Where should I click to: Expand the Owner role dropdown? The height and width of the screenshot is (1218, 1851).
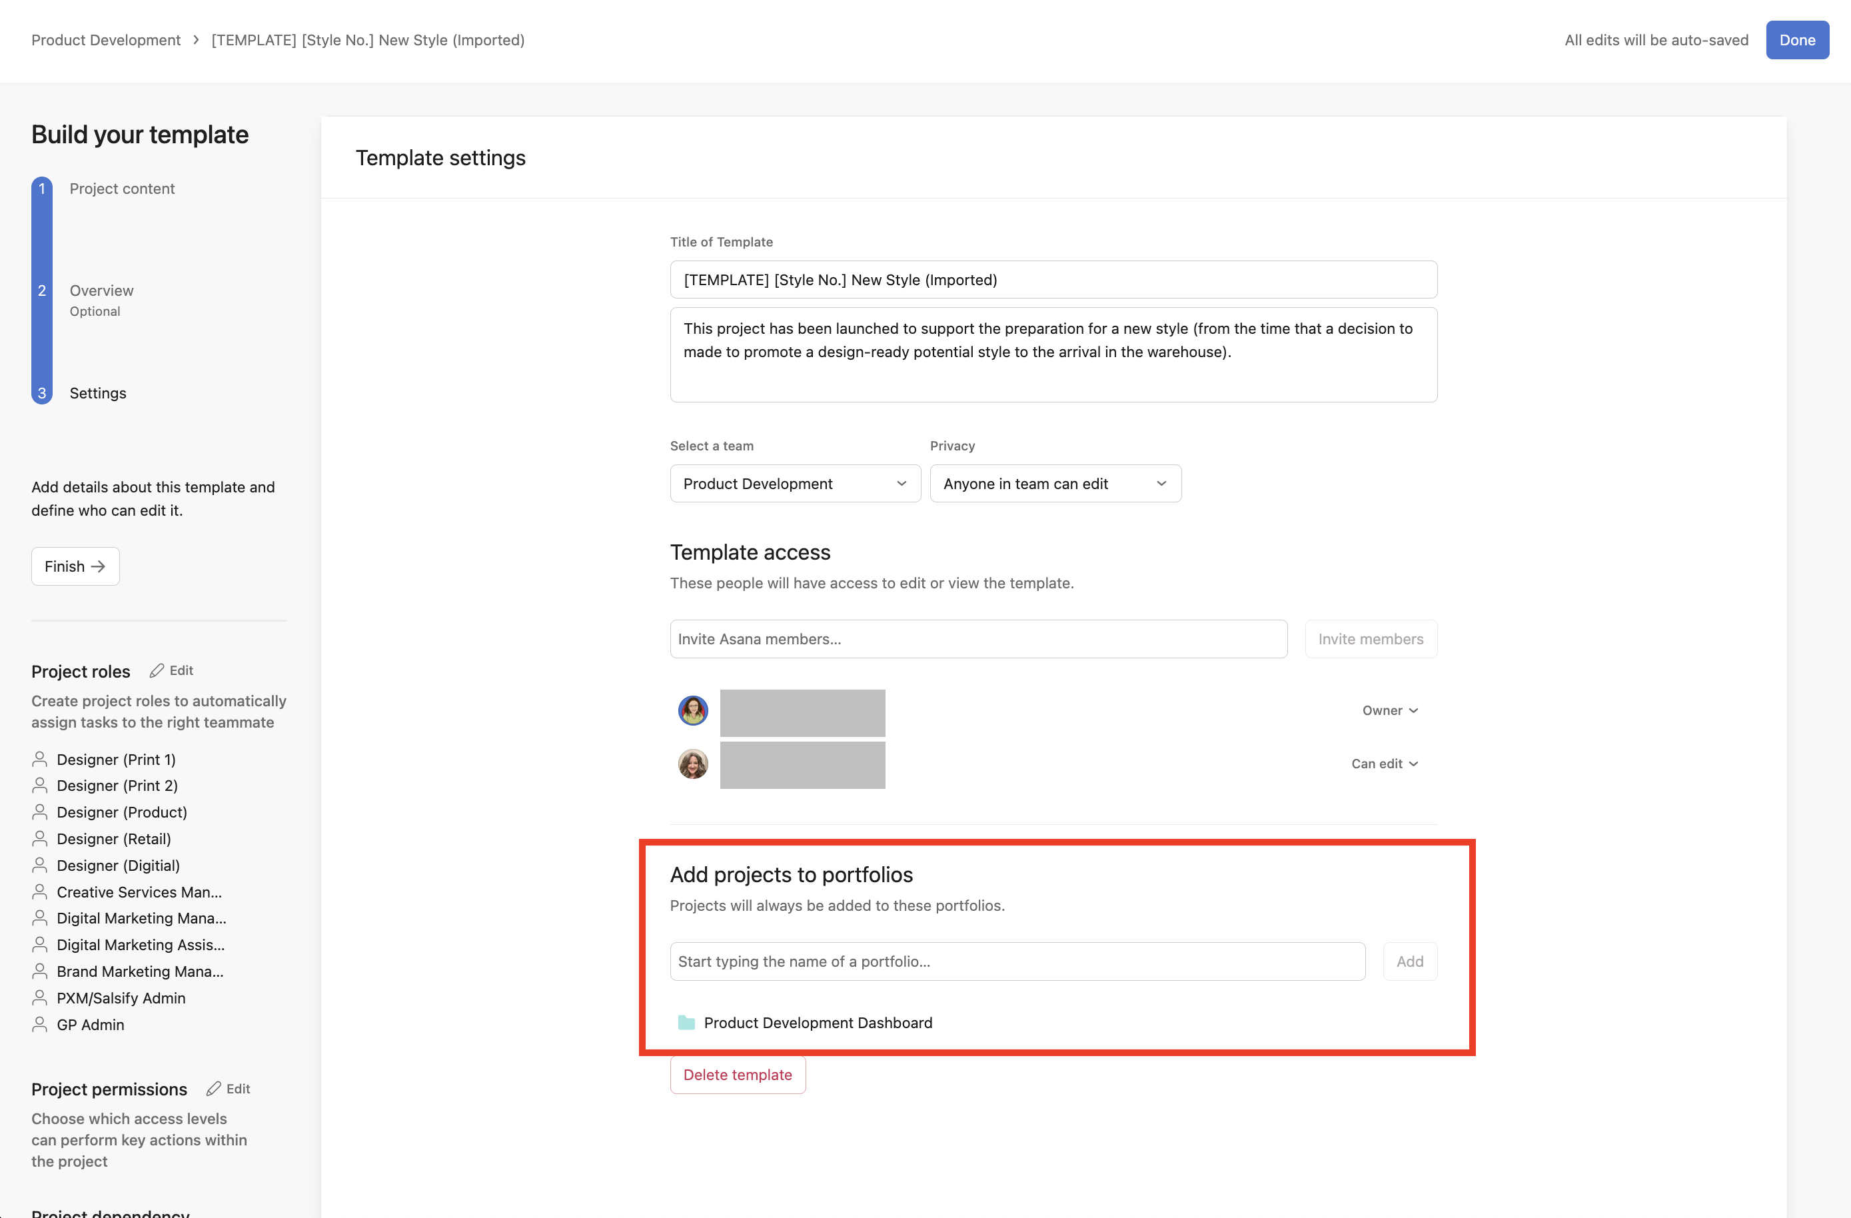click(1390, 711)
